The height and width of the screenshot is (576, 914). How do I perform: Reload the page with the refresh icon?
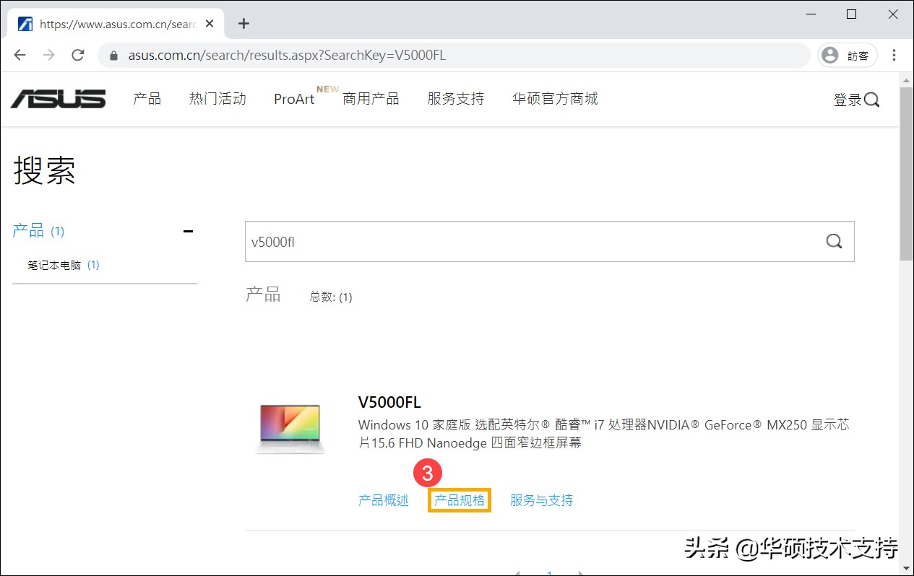click(78, 55)
